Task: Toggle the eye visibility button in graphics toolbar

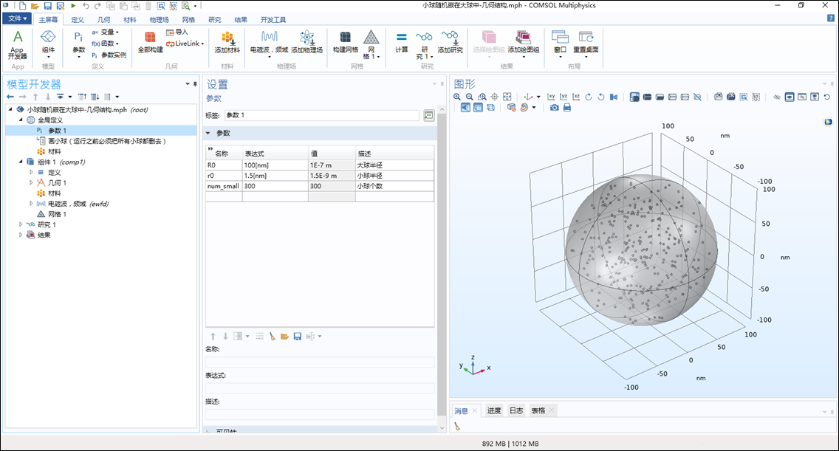Action: (790, 97)
